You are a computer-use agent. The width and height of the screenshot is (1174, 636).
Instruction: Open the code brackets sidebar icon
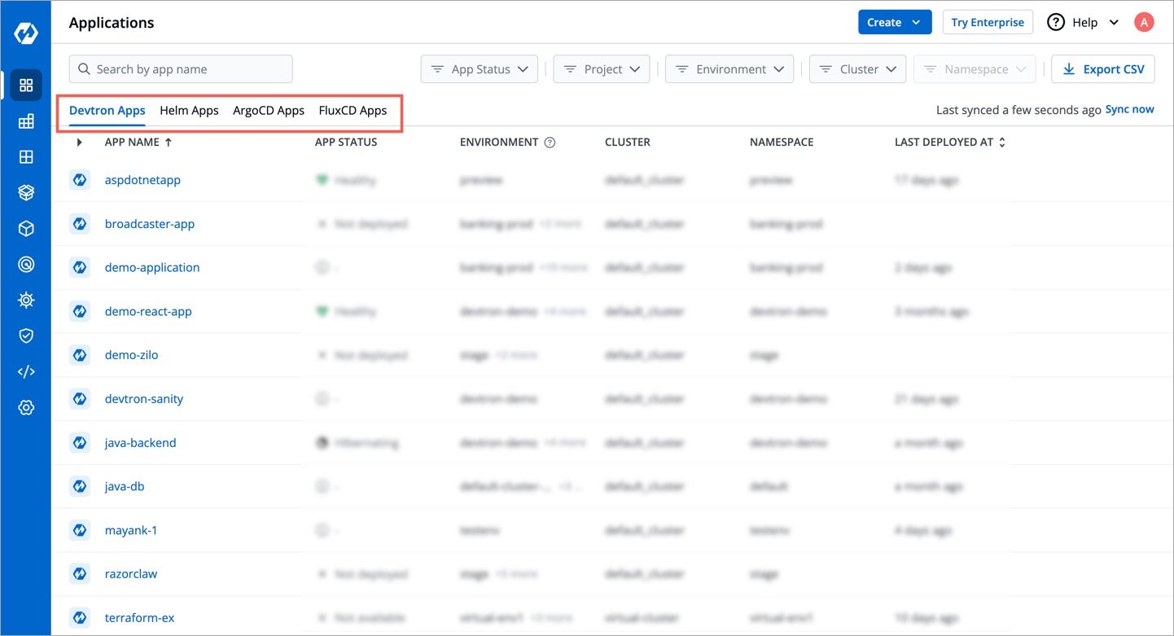pyautogui.click(x=26, y=372)
